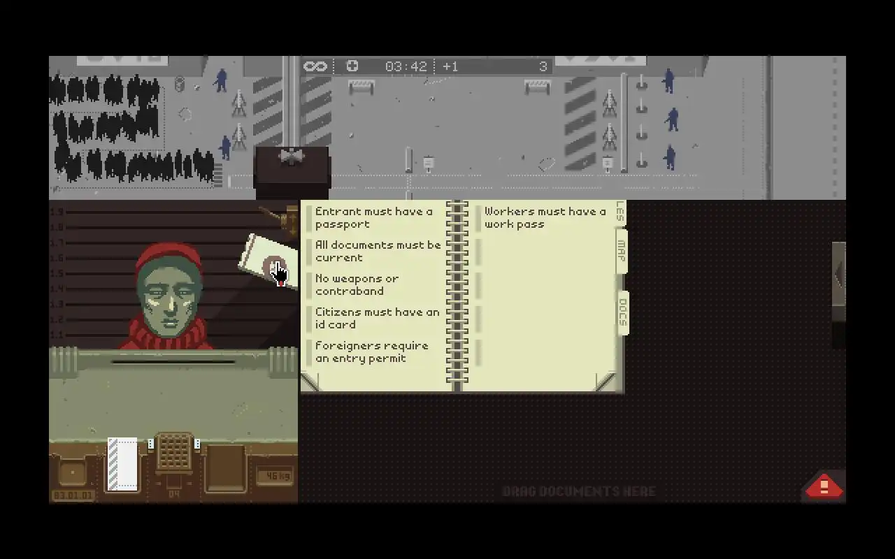This screenshot has width=895, height=559.
Task: Select rule 'Entrant must have a passport'
Action: [374, 218]
